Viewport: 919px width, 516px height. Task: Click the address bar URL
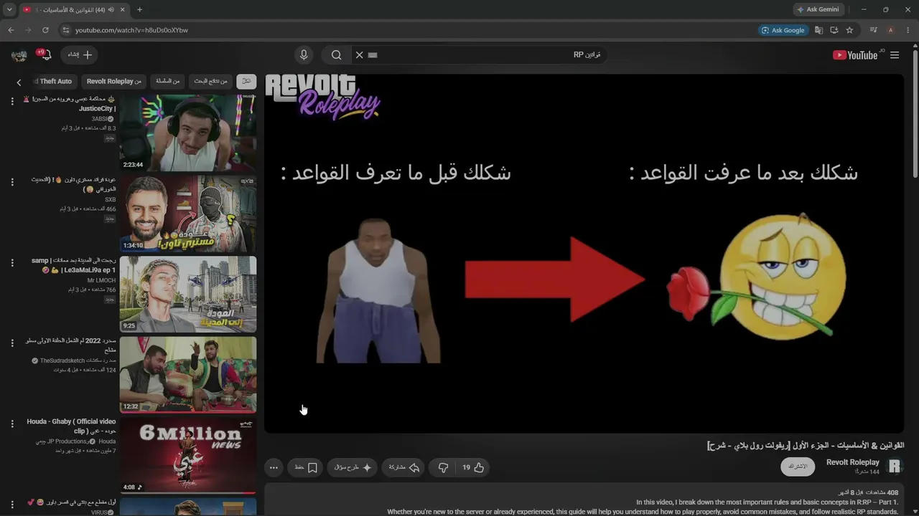tap(131, 30)
